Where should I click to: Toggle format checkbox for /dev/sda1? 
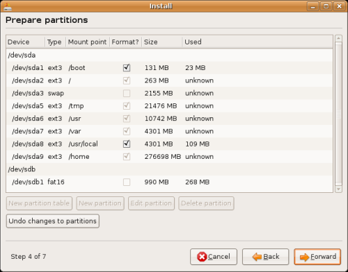127,68
